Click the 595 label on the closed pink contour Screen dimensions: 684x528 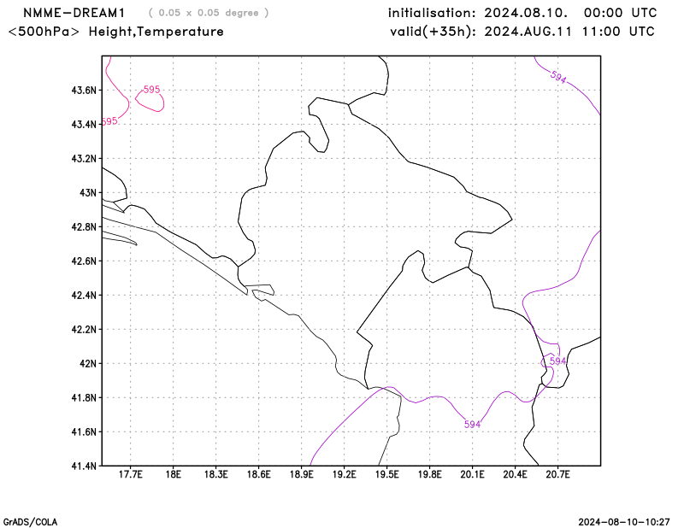tap(152, 90)
